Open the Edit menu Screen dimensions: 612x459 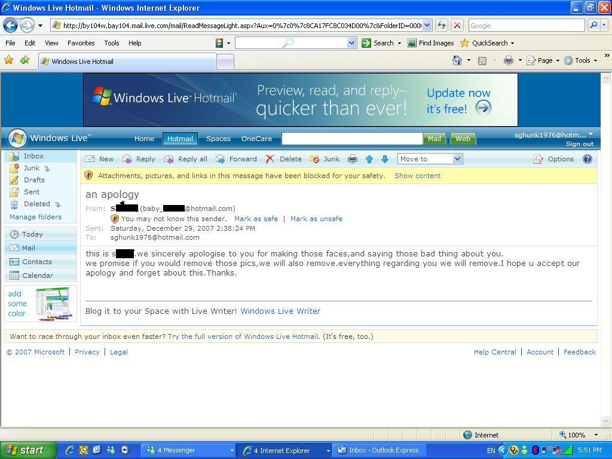click(x=30, y=43)
